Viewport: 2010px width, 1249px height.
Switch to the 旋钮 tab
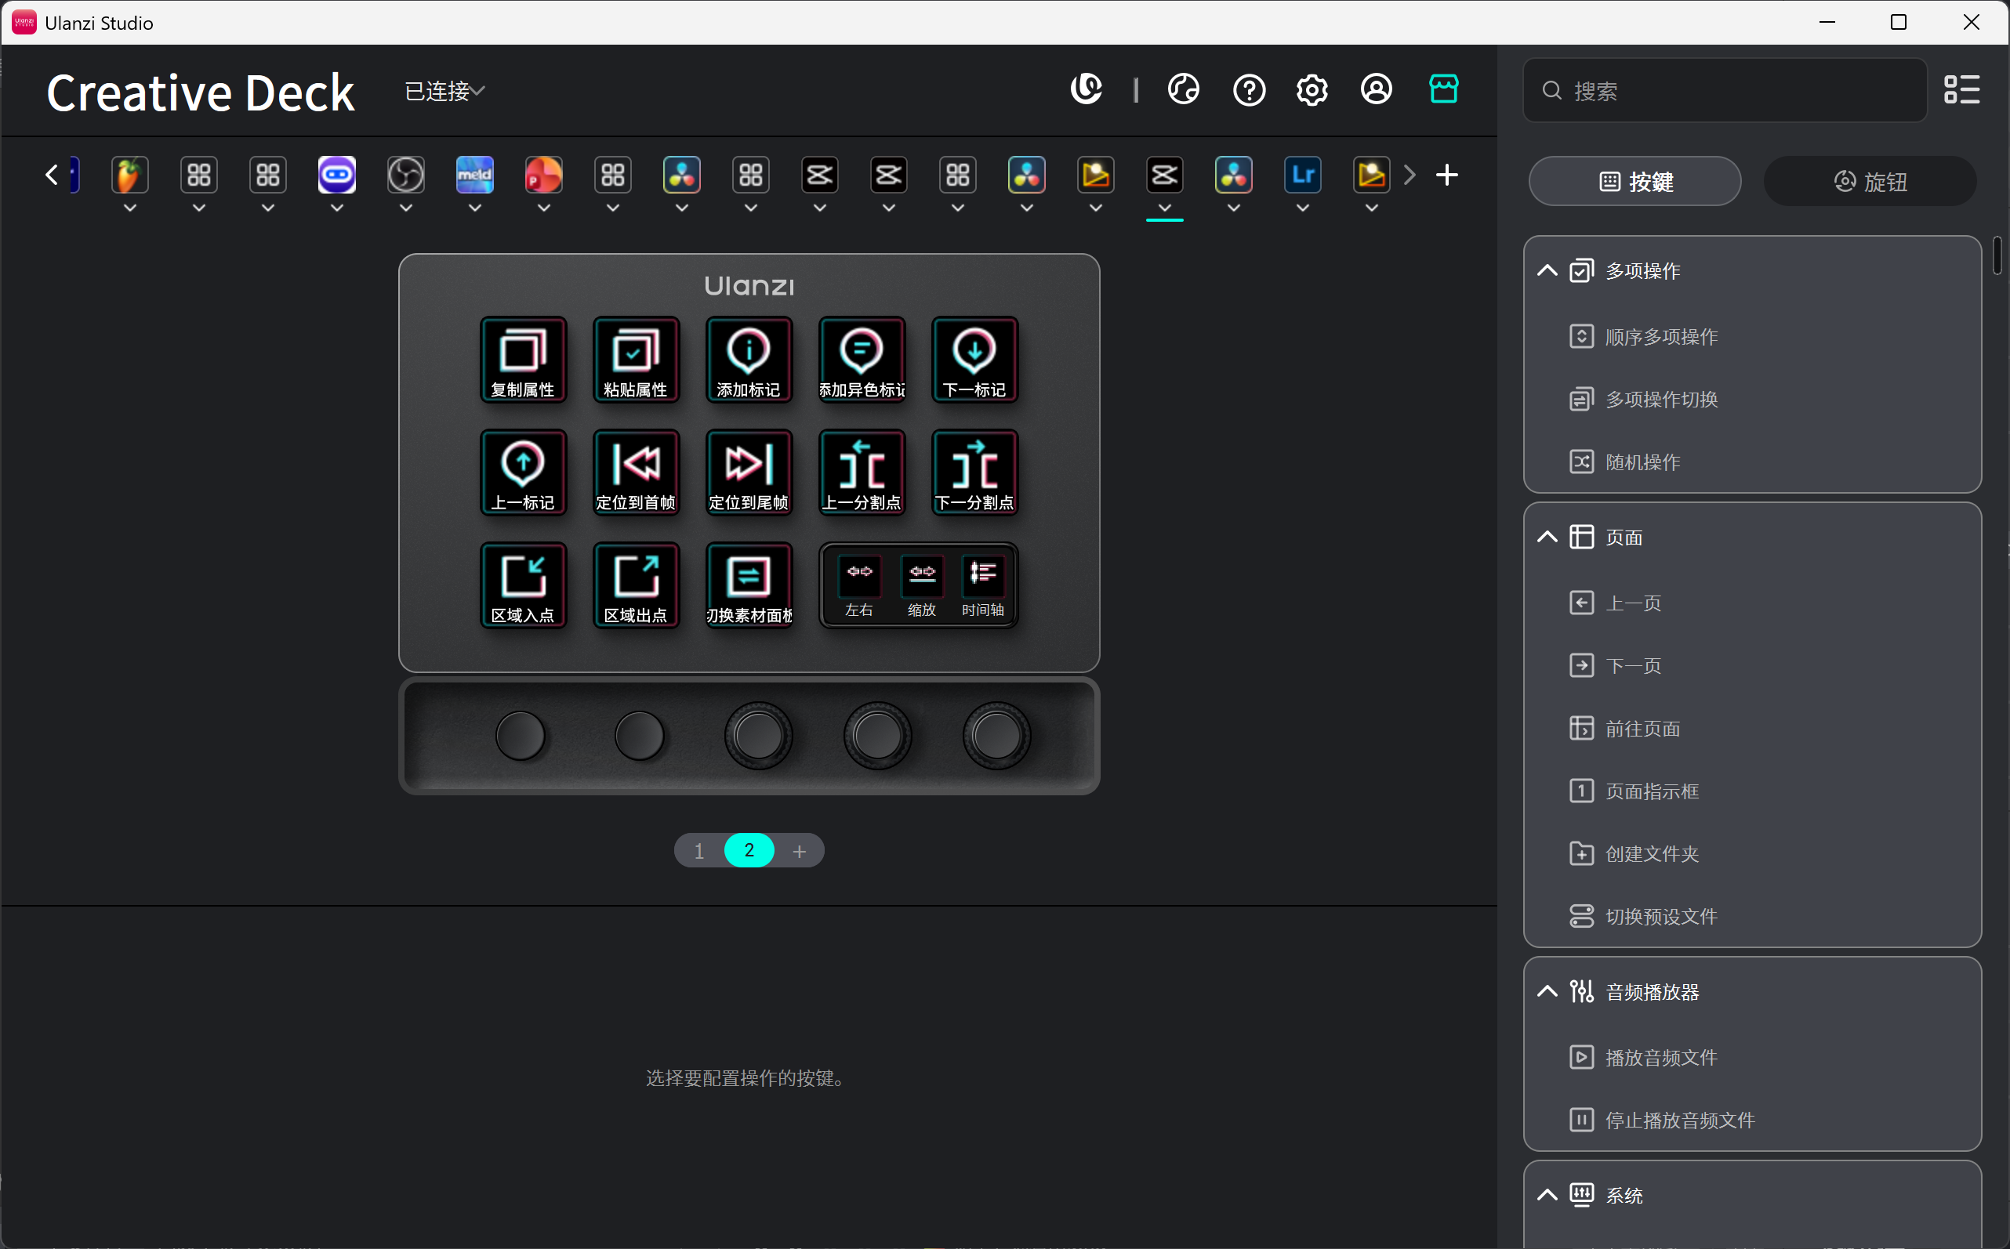pos(1870,182)
